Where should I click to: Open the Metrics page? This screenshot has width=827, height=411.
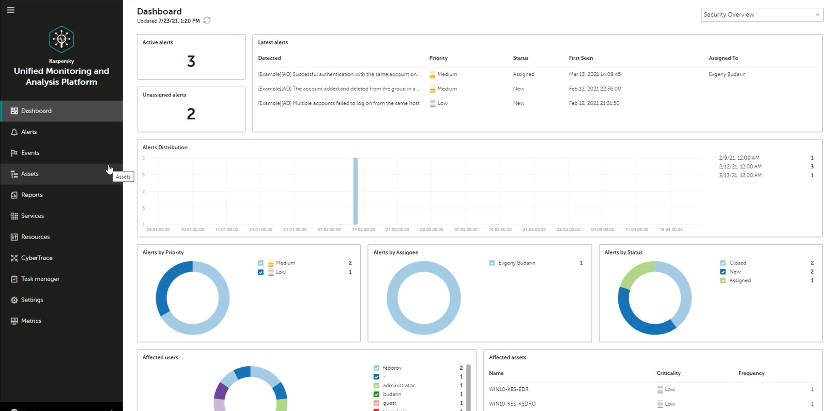[62, 321]
